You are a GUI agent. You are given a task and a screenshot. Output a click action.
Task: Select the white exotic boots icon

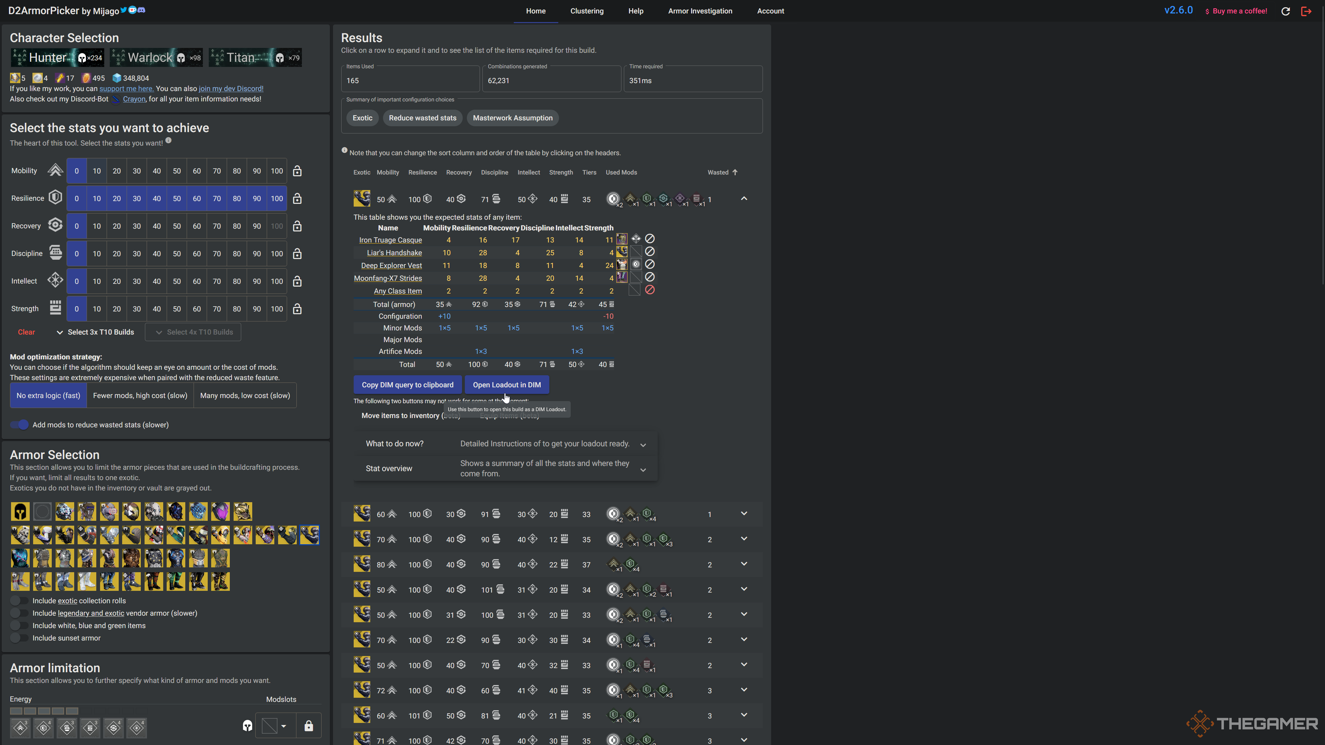(x=87, y=582)
